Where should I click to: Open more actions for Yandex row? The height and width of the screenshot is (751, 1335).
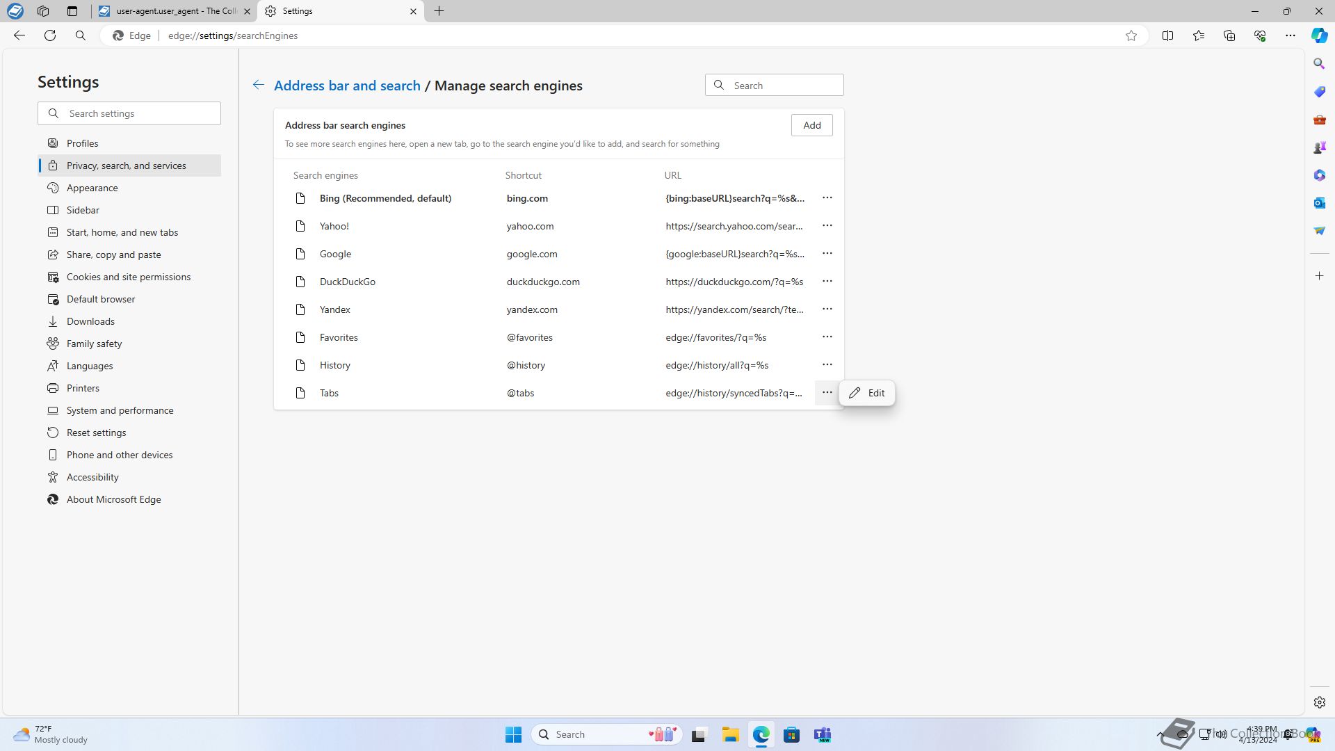pyautogui.click(x=827, y=309)
